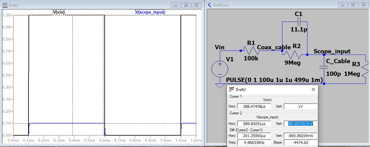Click the waveform window title bar icon
The height and width of the screenshot is (147, 370).
coord(4,5)
